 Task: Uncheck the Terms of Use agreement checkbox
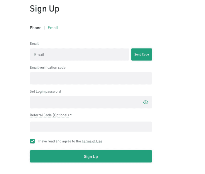(x=33, y=141)
